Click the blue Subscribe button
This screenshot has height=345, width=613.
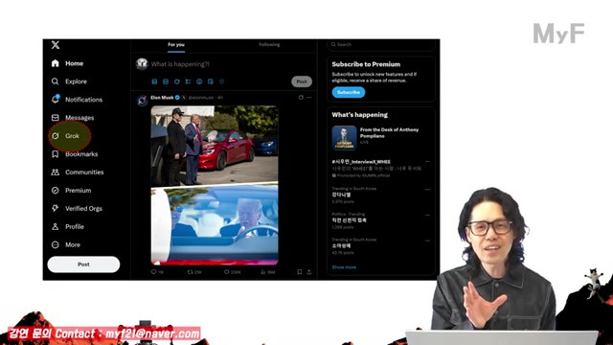[x=349, y=92]
